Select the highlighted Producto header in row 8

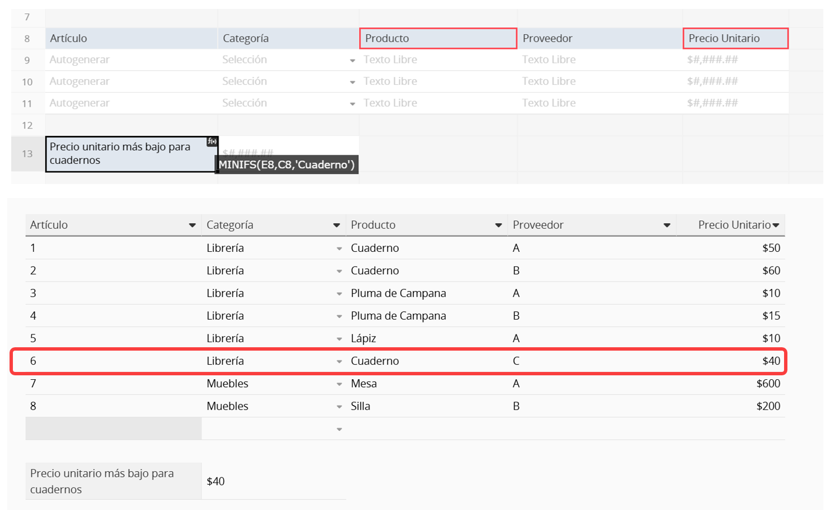[x=437, y=38]
